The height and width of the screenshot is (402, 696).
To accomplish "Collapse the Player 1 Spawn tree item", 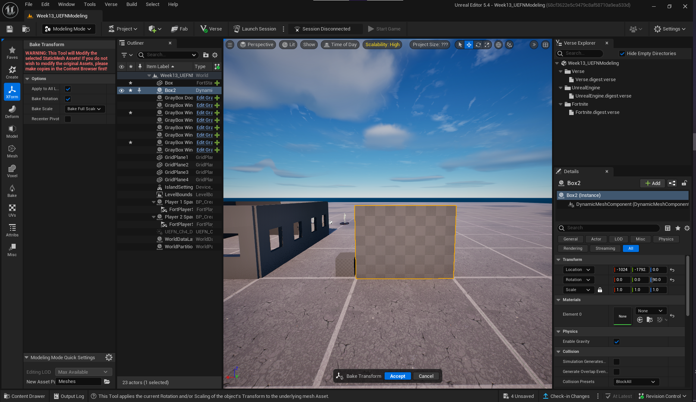I will coord(153,202).
